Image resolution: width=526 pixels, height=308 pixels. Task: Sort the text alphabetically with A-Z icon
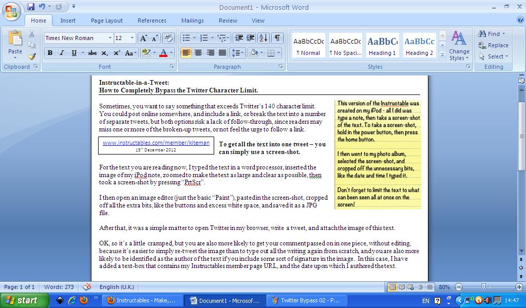click(264, 38)
